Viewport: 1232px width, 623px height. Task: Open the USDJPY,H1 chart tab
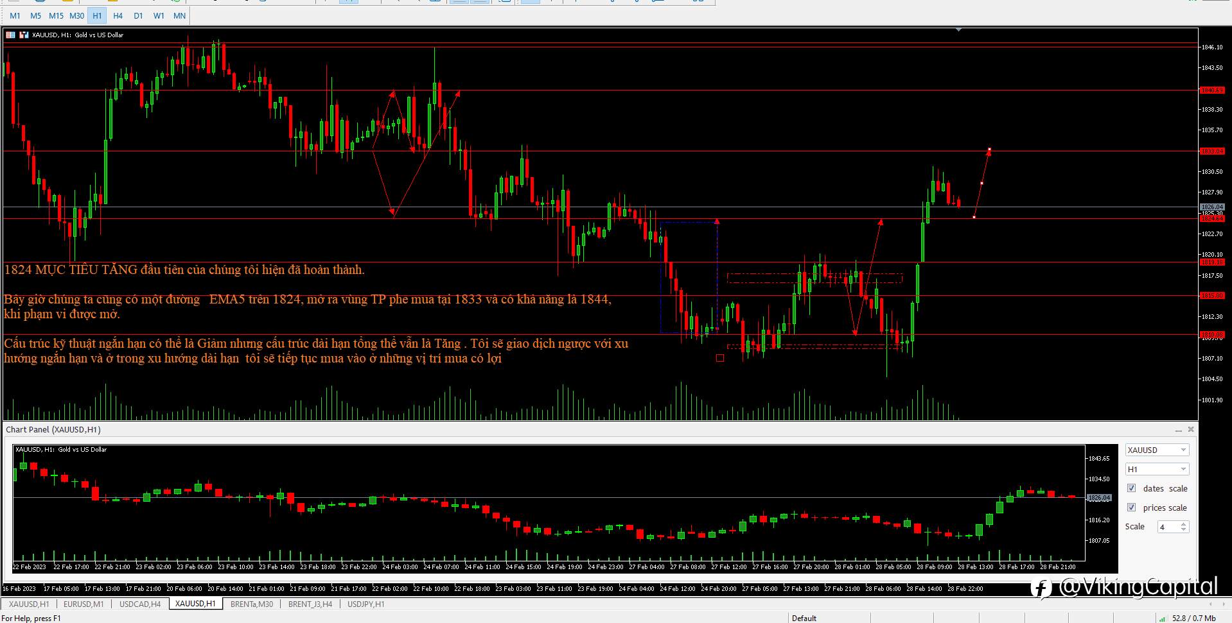(x=365, y=604)
